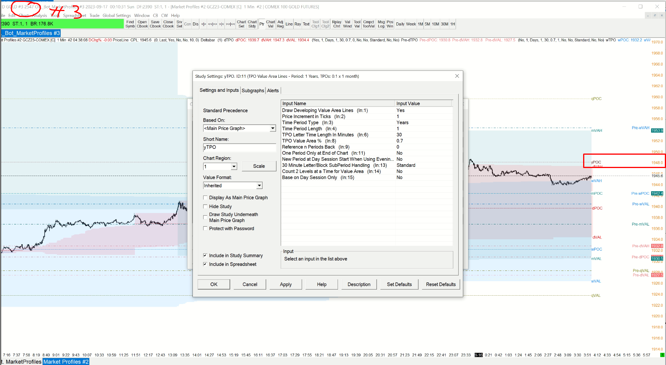Select the Chart Val tool
Screen dimensions: 666x365
(270, 24)
